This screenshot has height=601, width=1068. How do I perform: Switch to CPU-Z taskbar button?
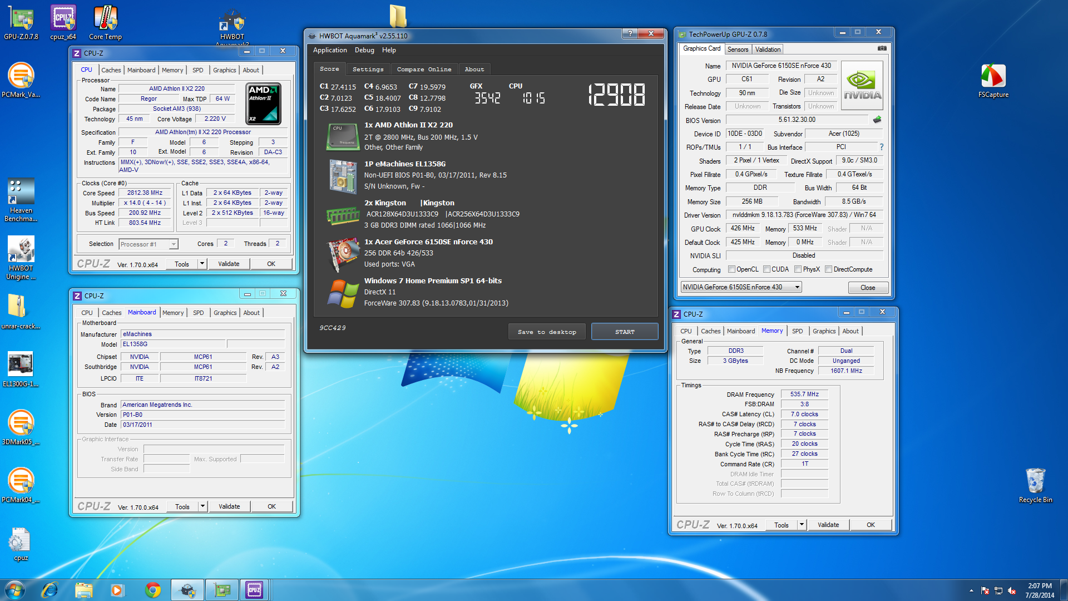coord(254,590)
